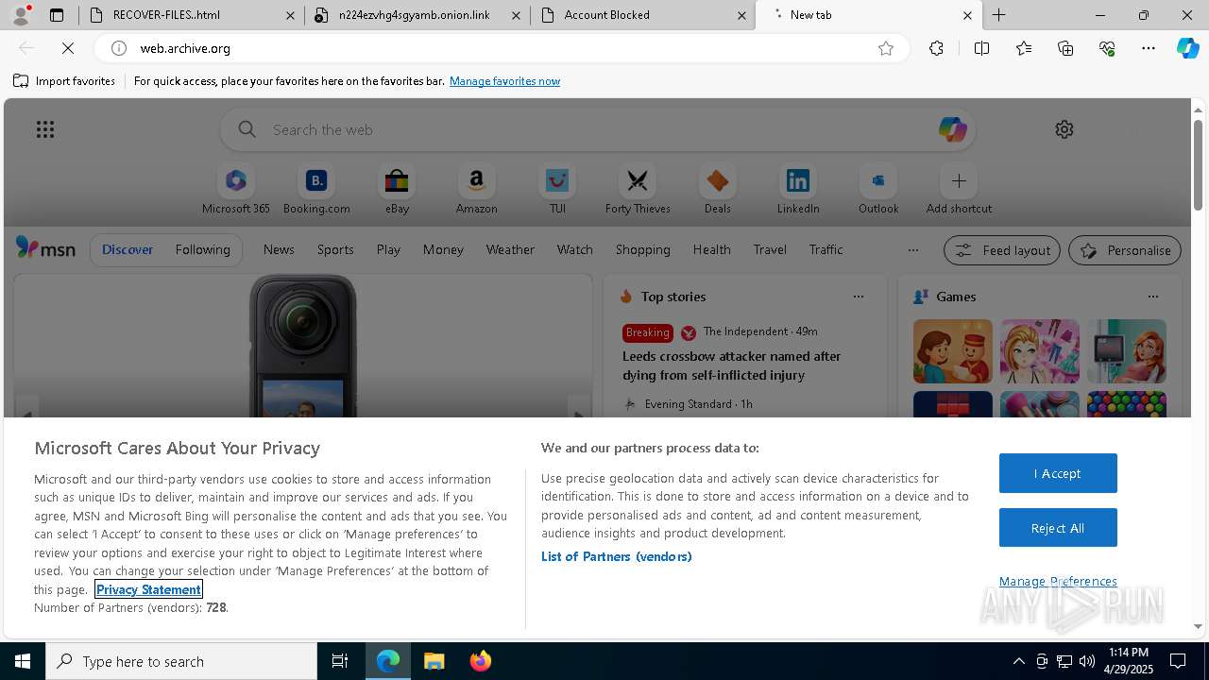Open the Favorites list icon
The width and height of the screenshot is (1209, 680).
1024,48
